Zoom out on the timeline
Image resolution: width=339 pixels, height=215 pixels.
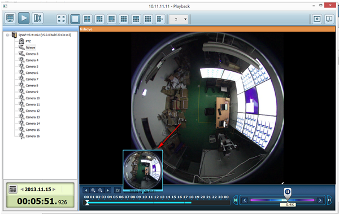click(101, 190)
